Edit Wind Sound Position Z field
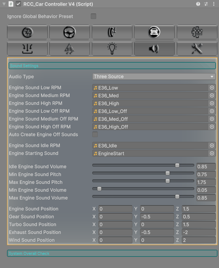This screenshot has width=219, height=268. click(199, 240)
